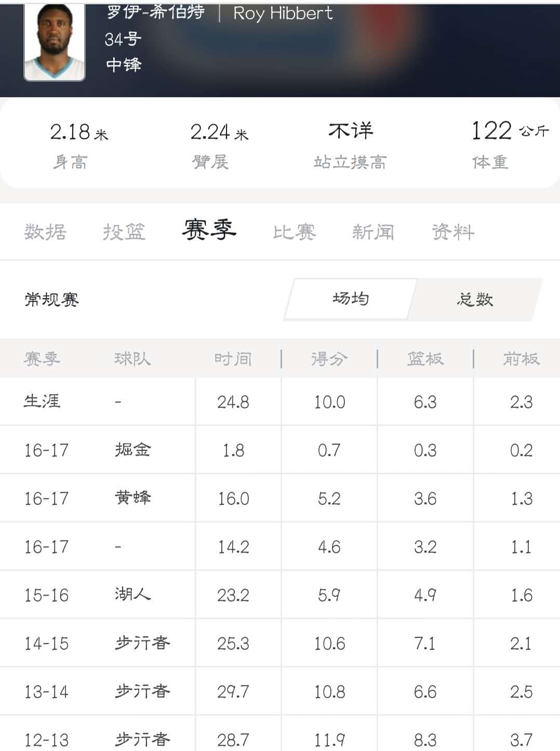Open the 掘金 team link
Screen dimensions: 560x751
coord(133,450)
